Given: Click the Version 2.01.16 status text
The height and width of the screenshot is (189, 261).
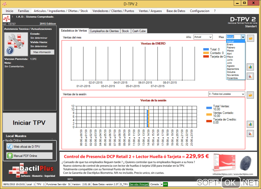Looking at the screenshot, I should point(81,184).
